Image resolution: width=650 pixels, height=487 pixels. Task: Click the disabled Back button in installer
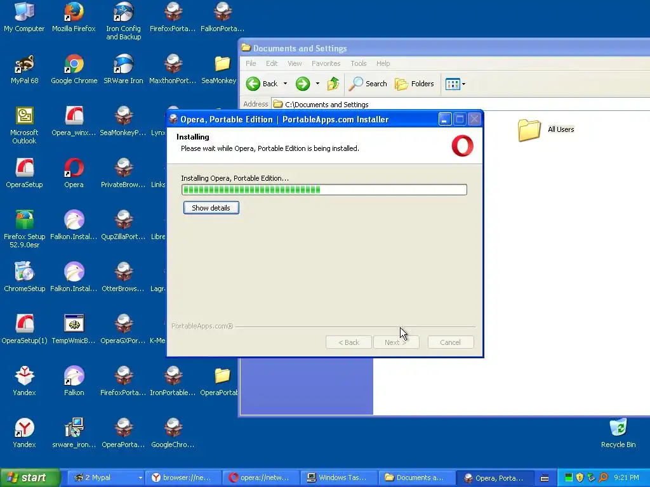tap(348, 342)
